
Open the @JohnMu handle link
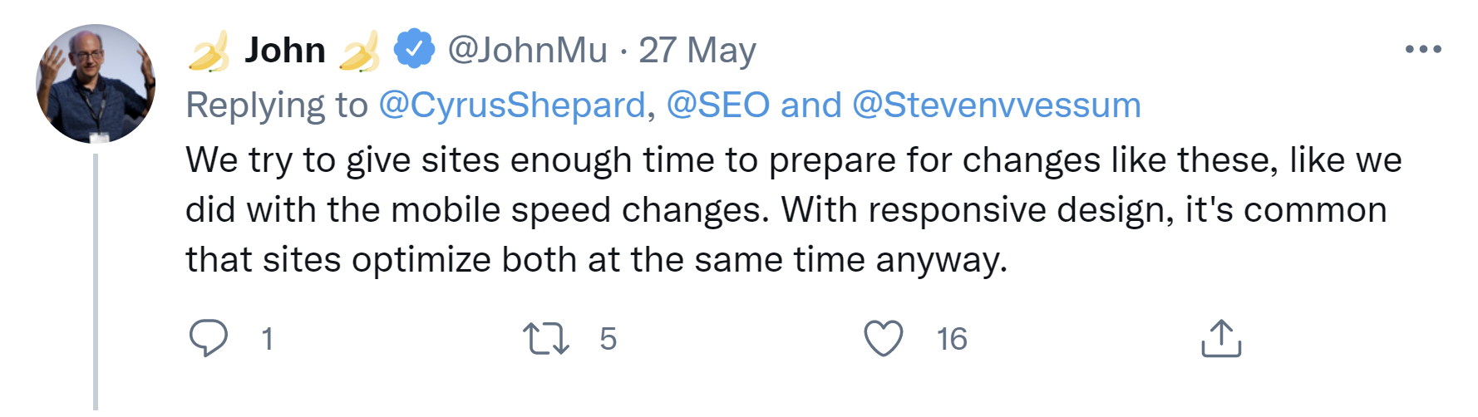[x=528, y=51]
